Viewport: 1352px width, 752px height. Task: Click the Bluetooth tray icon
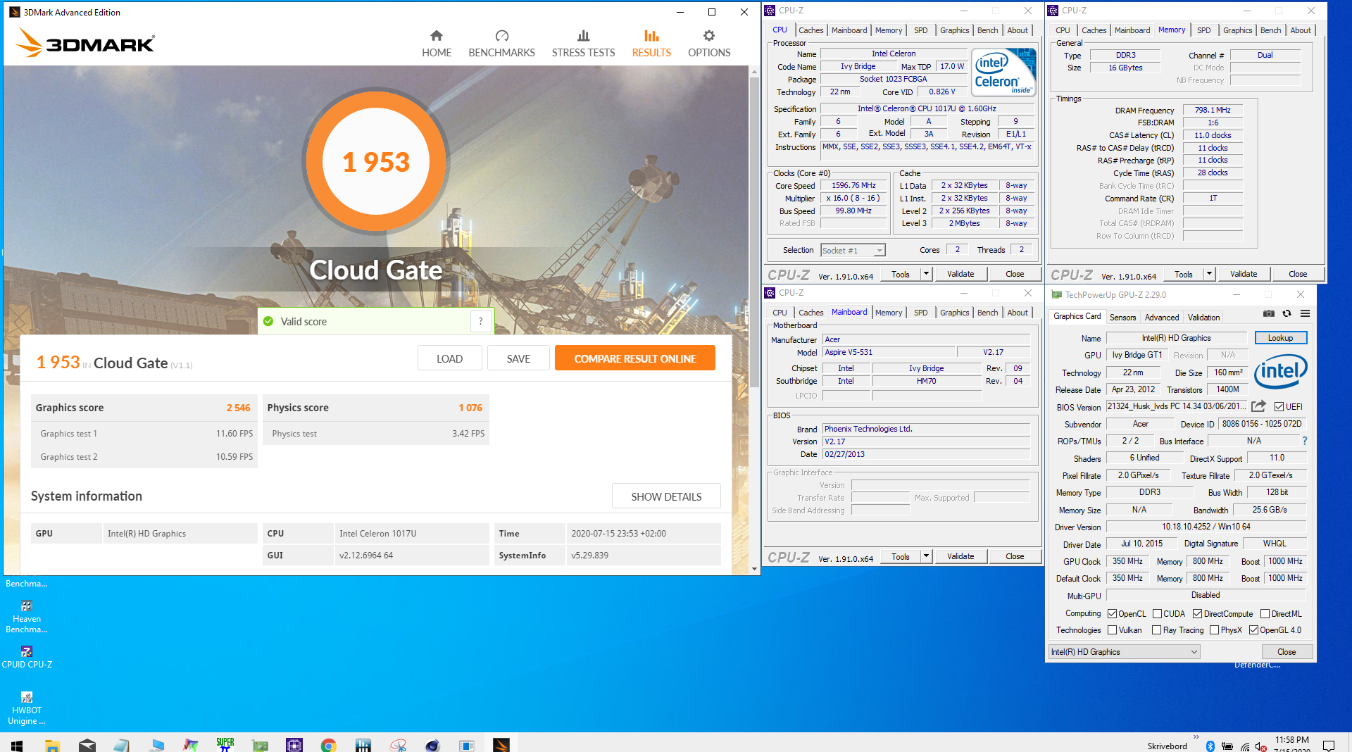coord(1210,746)
